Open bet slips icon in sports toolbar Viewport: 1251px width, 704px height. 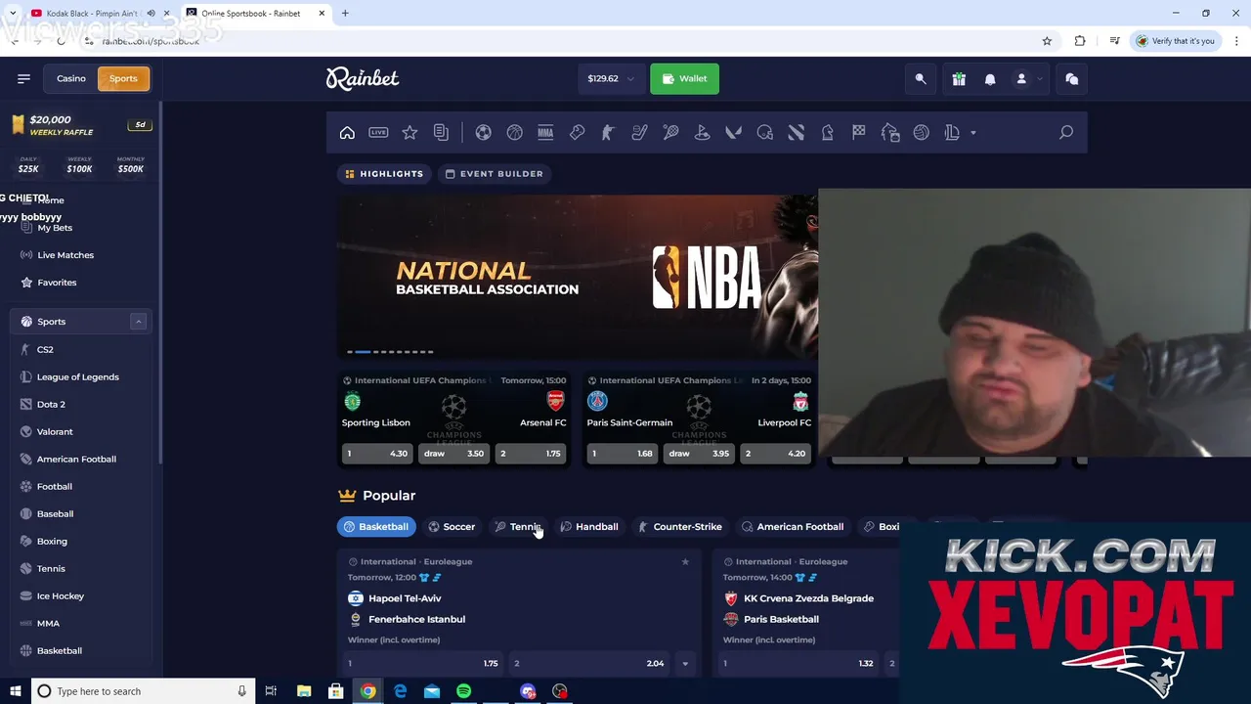[441, 132]
